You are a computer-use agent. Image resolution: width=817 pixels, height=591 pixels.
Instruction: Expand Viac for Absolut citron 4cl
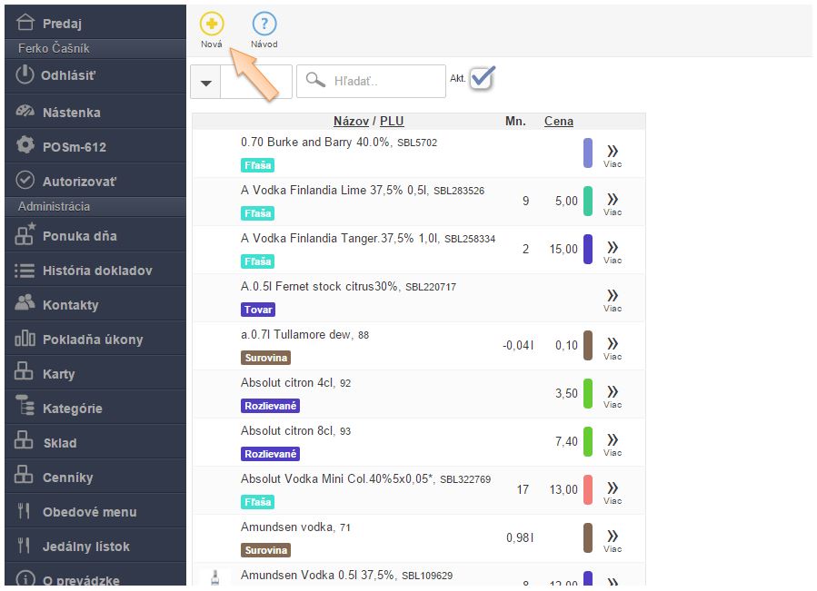[x=613, y=397]
